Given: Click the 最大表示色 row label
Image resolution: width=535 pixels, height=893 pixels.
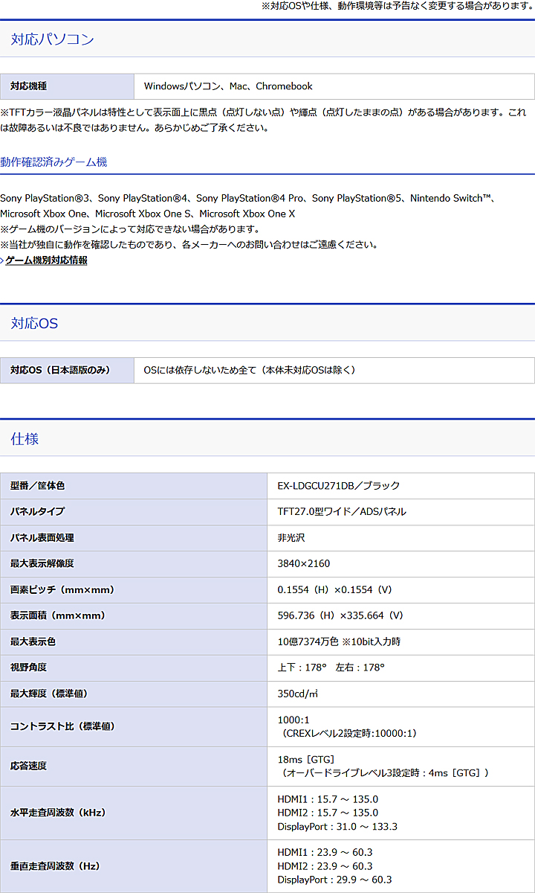Looking at the screenshot, I should [x=134, y=642].
